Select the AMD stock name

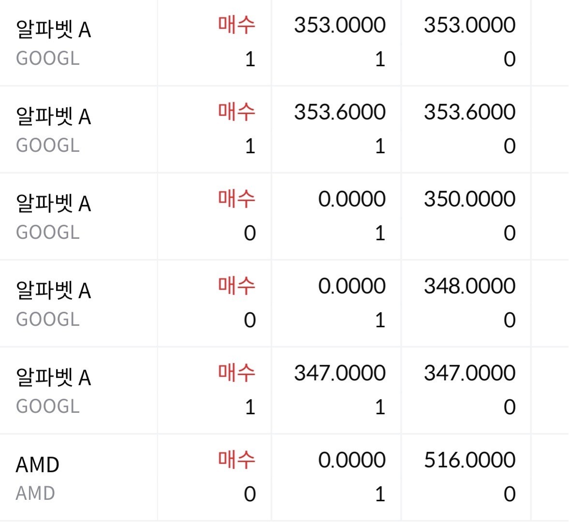point(37,465)
